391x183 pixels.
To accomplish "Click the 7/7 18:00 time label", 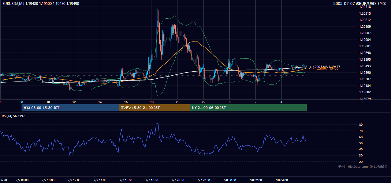I will [x=152, y=180].
